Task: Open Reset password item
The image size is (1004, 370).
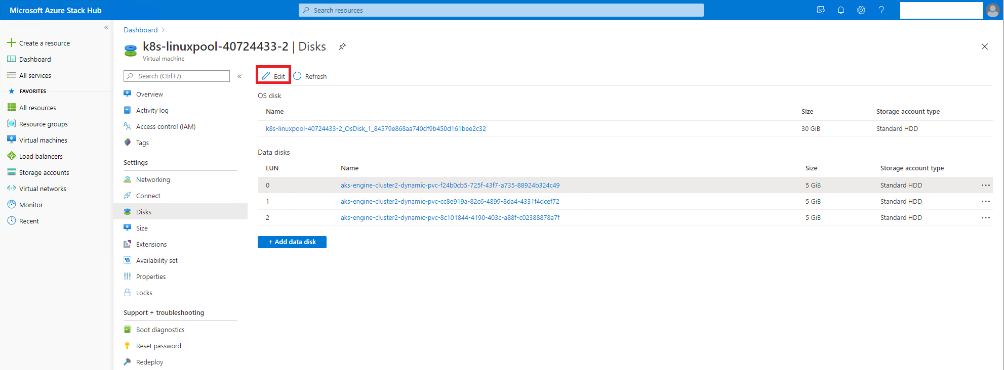Action: [x=158, y=346]
